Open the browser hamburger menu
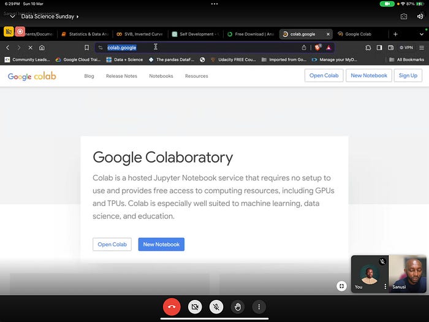 coord(422,48)
